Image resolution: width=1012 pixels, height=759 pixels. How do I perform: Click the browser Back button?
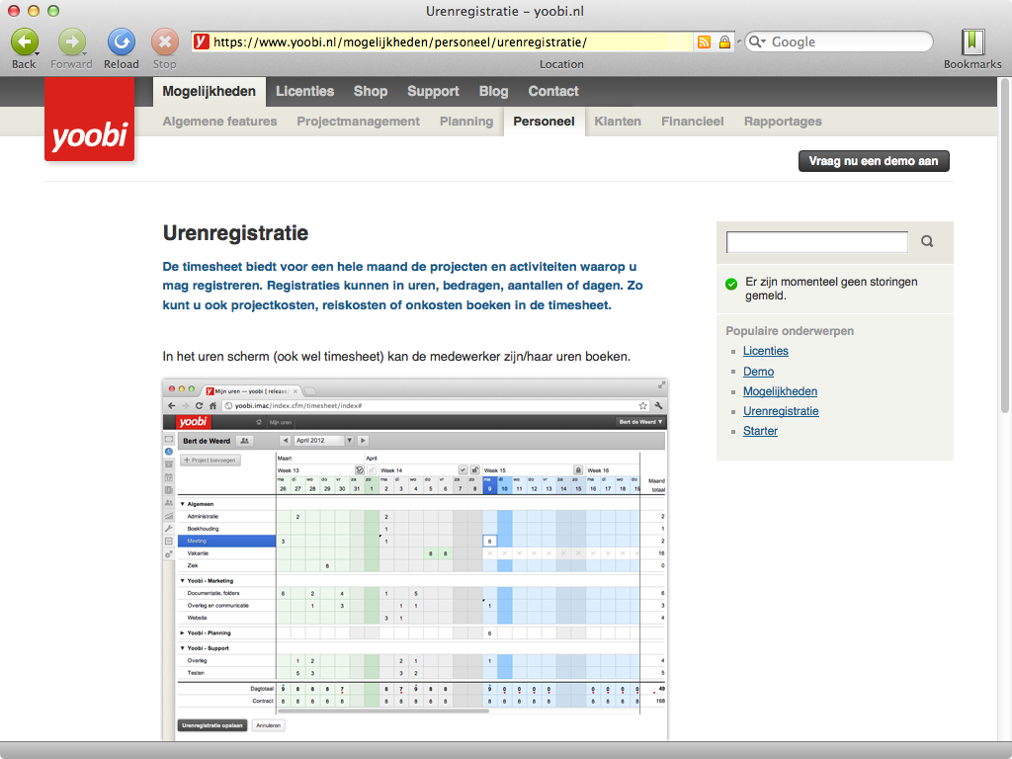(24, 42)
